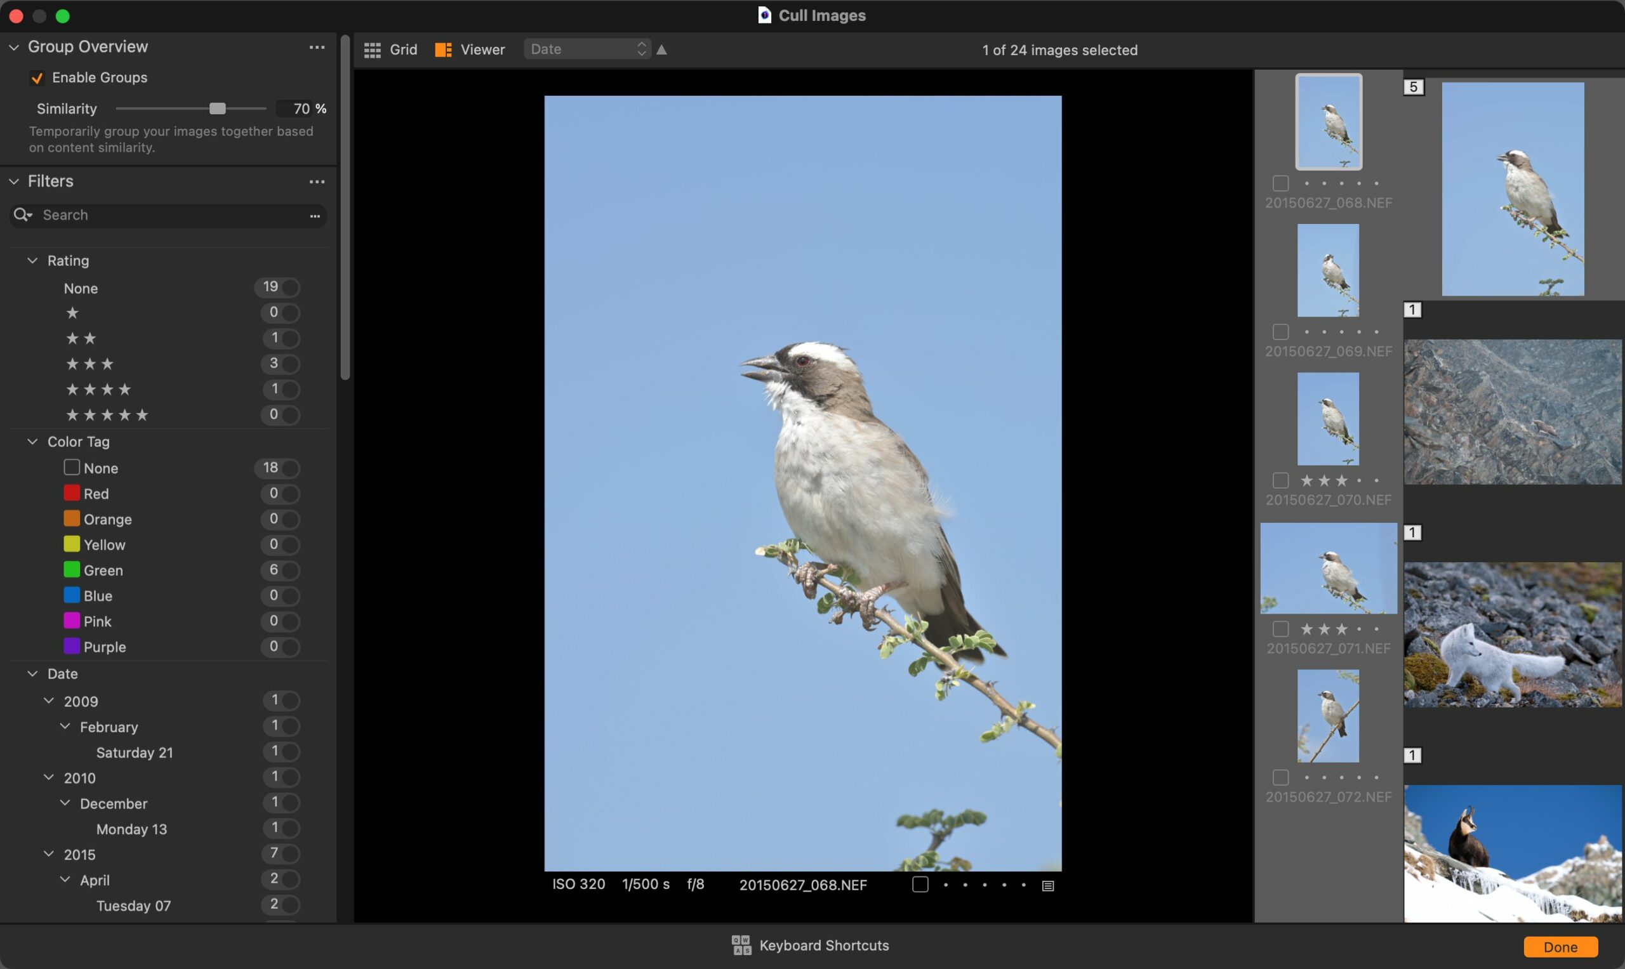The image size is (1625, 969).
Task: Select checkbox for image 20150627_068.NEF
Action: click(1279, 183)
